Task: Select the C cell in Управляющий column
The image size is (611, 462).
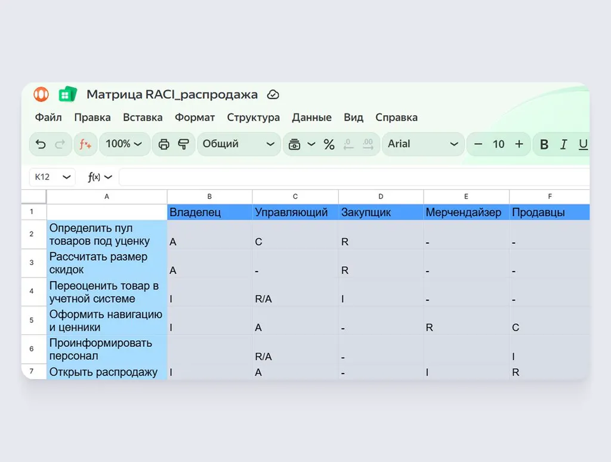Action: coord(295,235)
